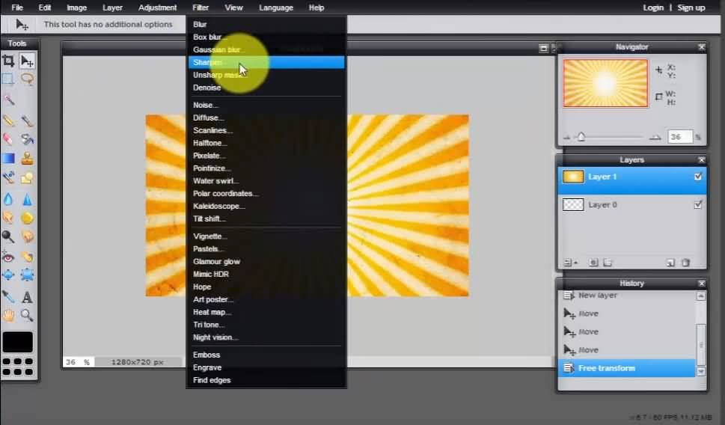Delete the selected layer via trash icon
Image resolution: width=725 pixels, height=425 pixels.
[686, 263]
